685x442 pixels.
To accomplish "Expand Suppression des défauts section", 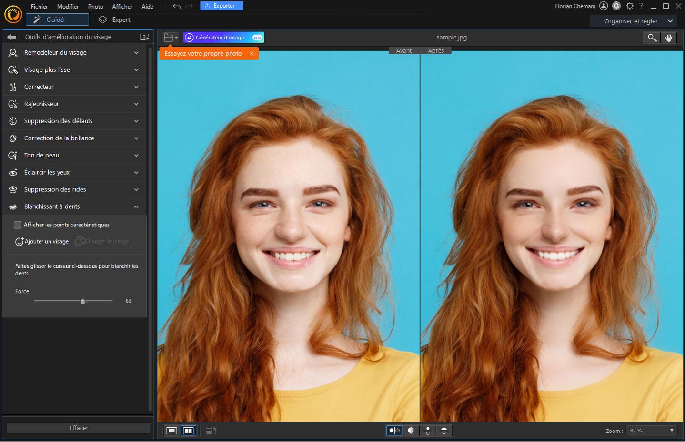I will coord(136,121).
